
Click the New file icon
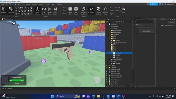pyautogui.click(x=7, y=4)
